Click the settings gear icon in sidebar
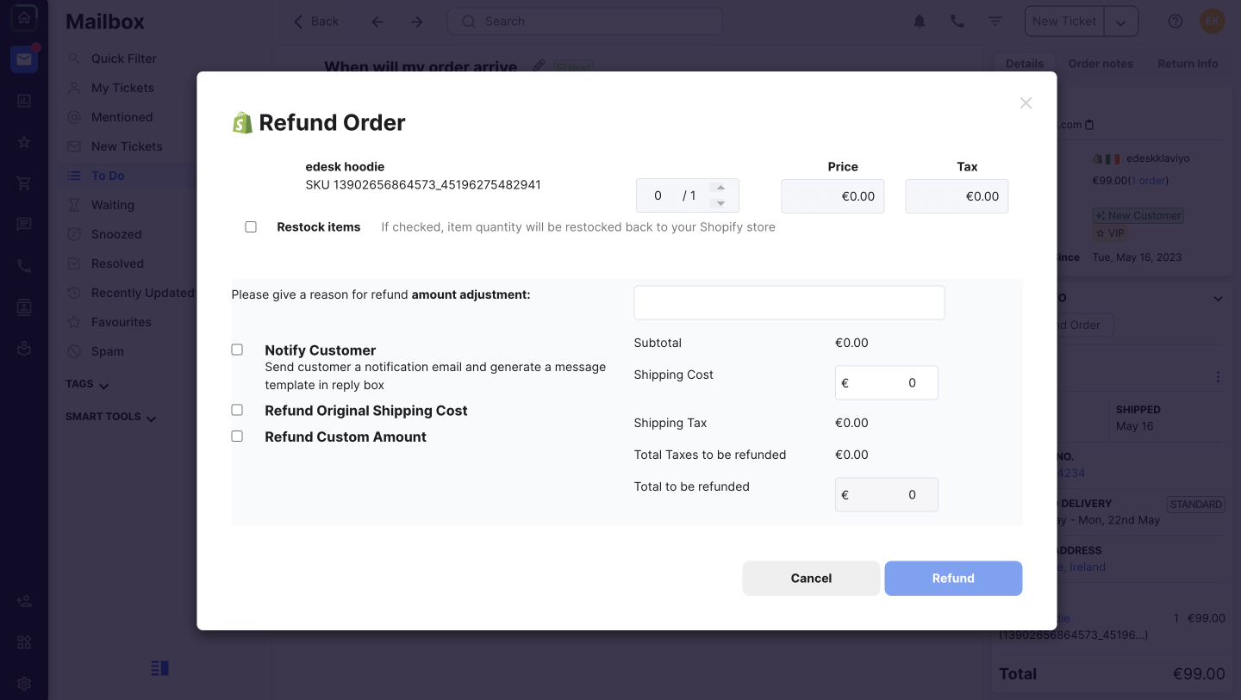Screen dimensions: 1241x700 24,683
